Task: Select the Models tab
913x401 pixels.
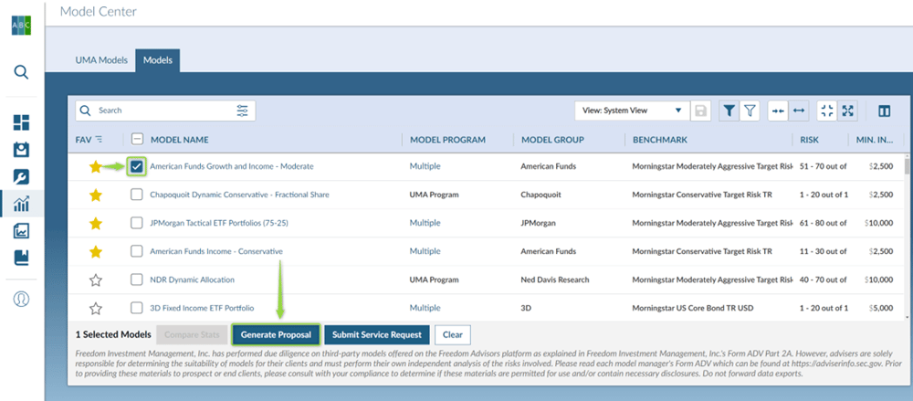Action: click(x=158, y=60)
